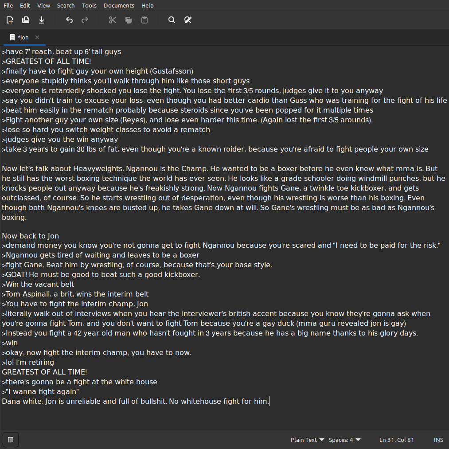Click line ">beat him easily in the rematch"
The image size is (449, 449).
click(187, 110)
